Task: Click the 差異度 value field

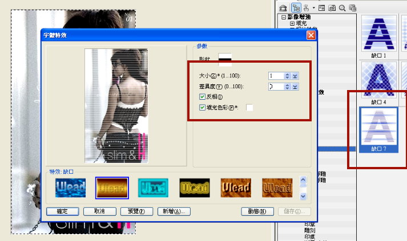Action: [276, 86]
